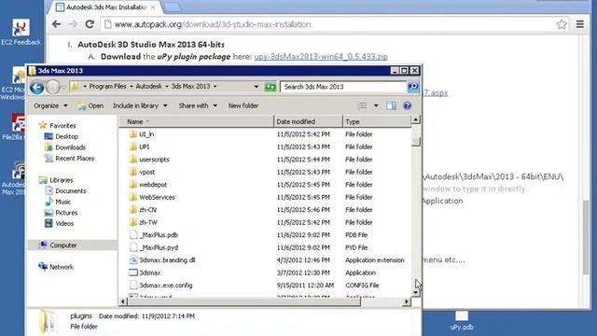This screenshot has width=597, height=336.
Task: Expand Program Files breadcrumb arrow
Action: [x=132, y=87]
